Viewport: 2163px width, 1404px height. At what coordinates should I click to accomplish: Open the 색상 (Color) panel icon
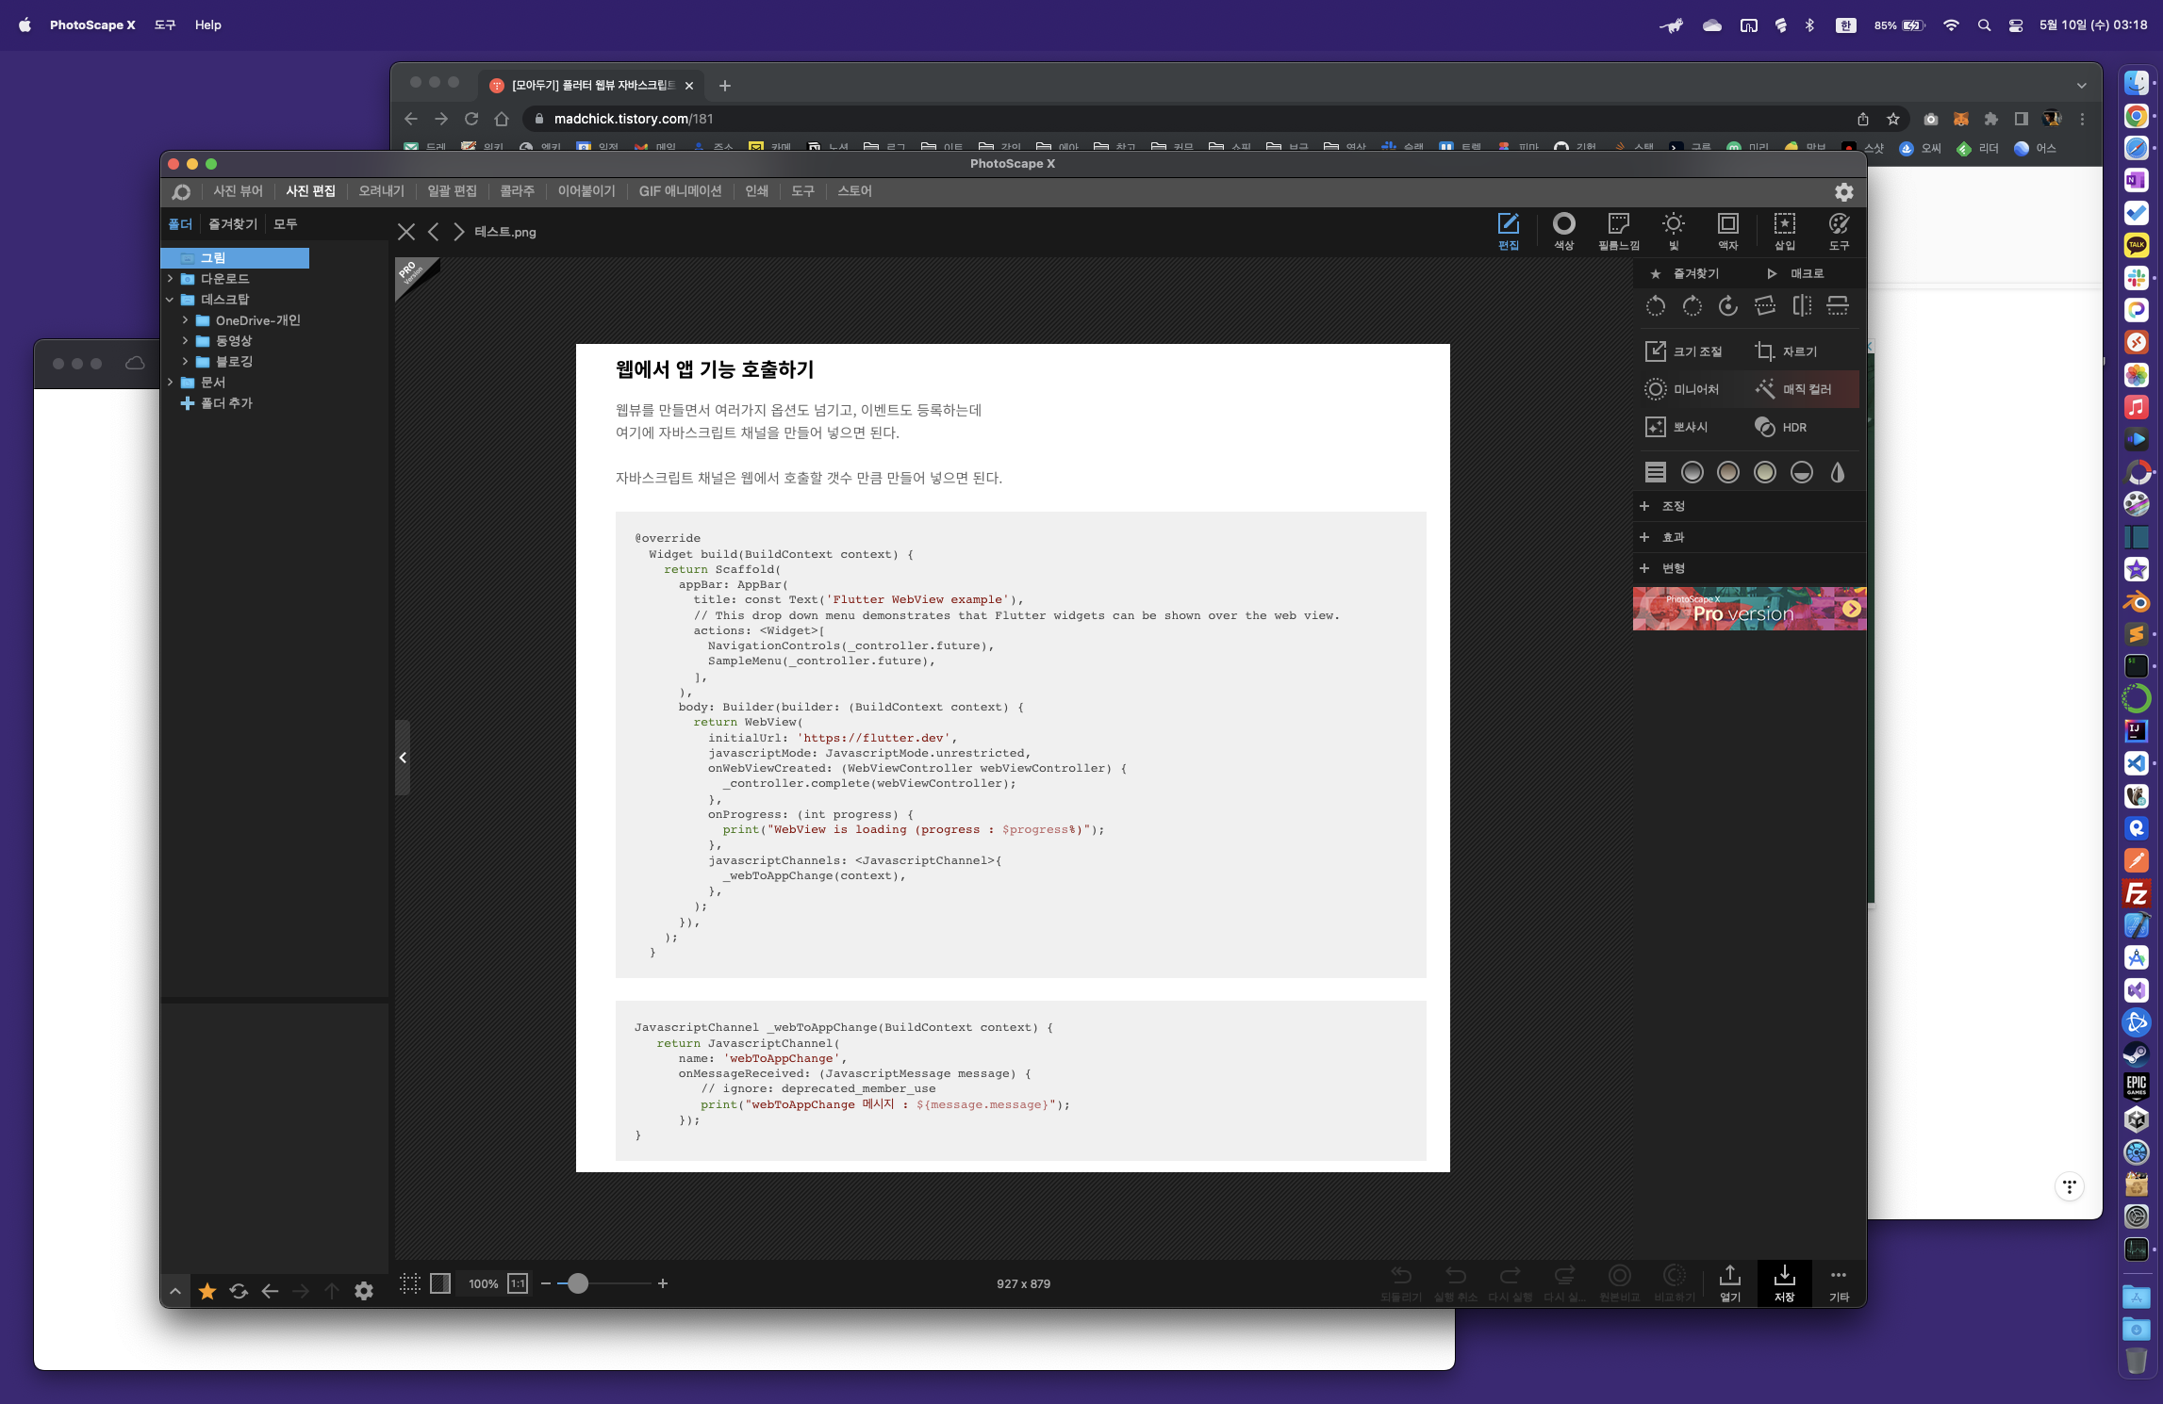[1563, 231]
